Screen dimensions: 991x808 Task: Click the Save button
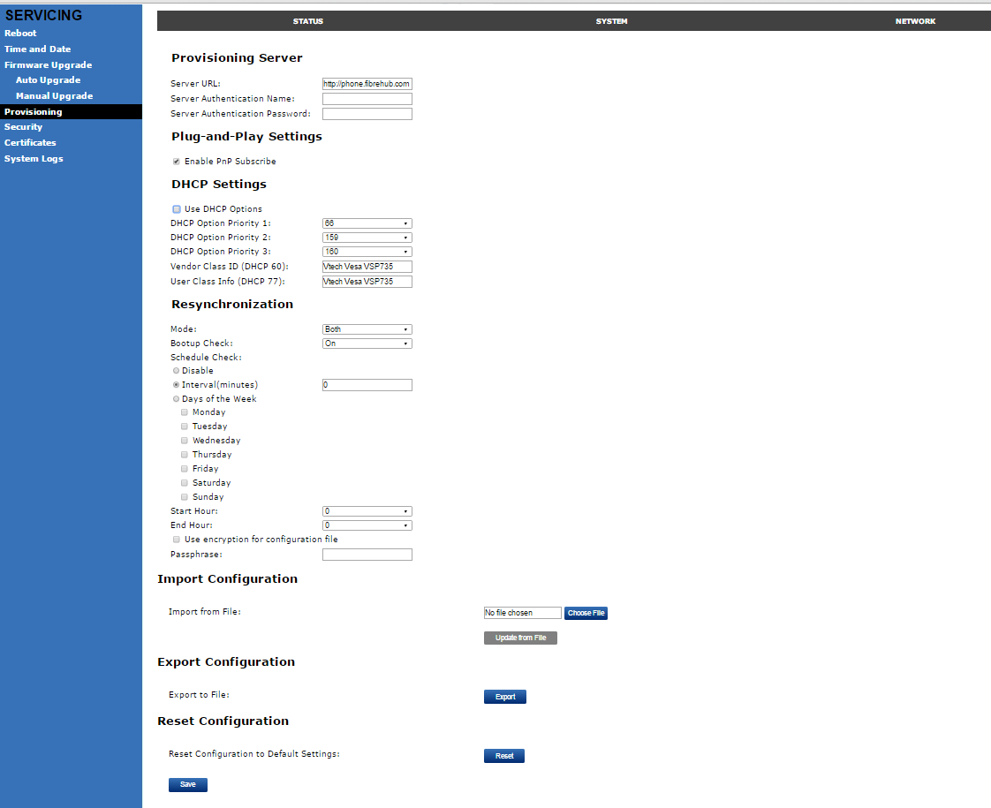(187, 784)
